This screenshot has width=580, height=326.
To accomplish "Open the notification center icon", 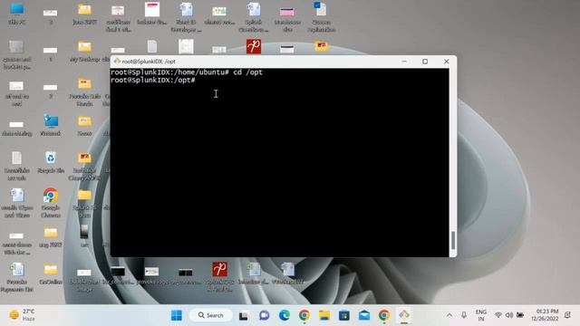I will (568, 315).
